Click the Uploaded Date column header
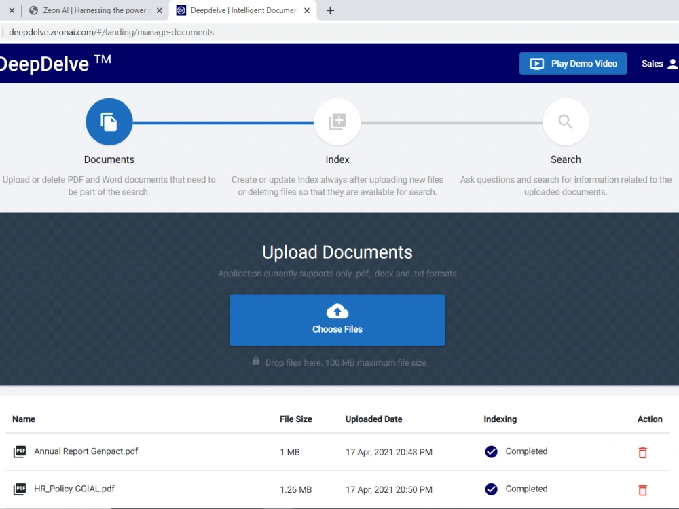This screenshot has width=679, height=509. click(373, 419)
